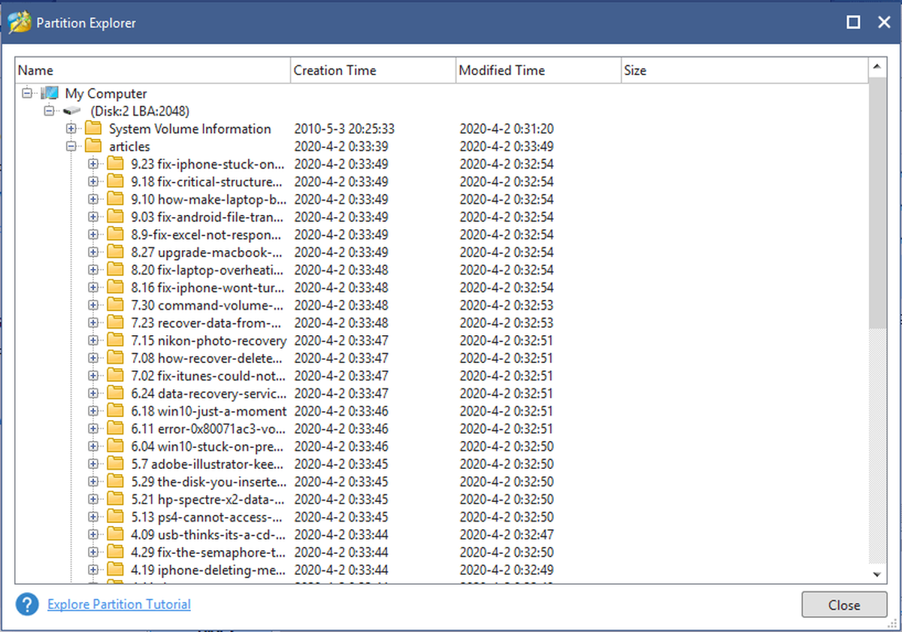Select creation time 2010-5-3 20:25:33

(x=344, y=129)
